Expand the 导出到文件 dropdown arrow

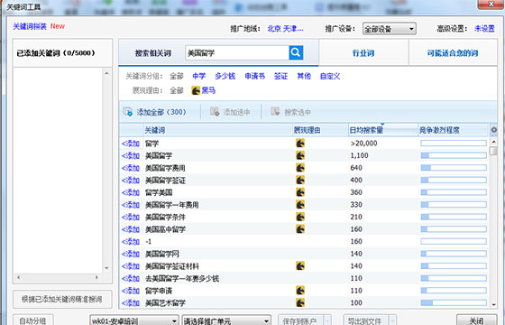(x=392, y=320)
